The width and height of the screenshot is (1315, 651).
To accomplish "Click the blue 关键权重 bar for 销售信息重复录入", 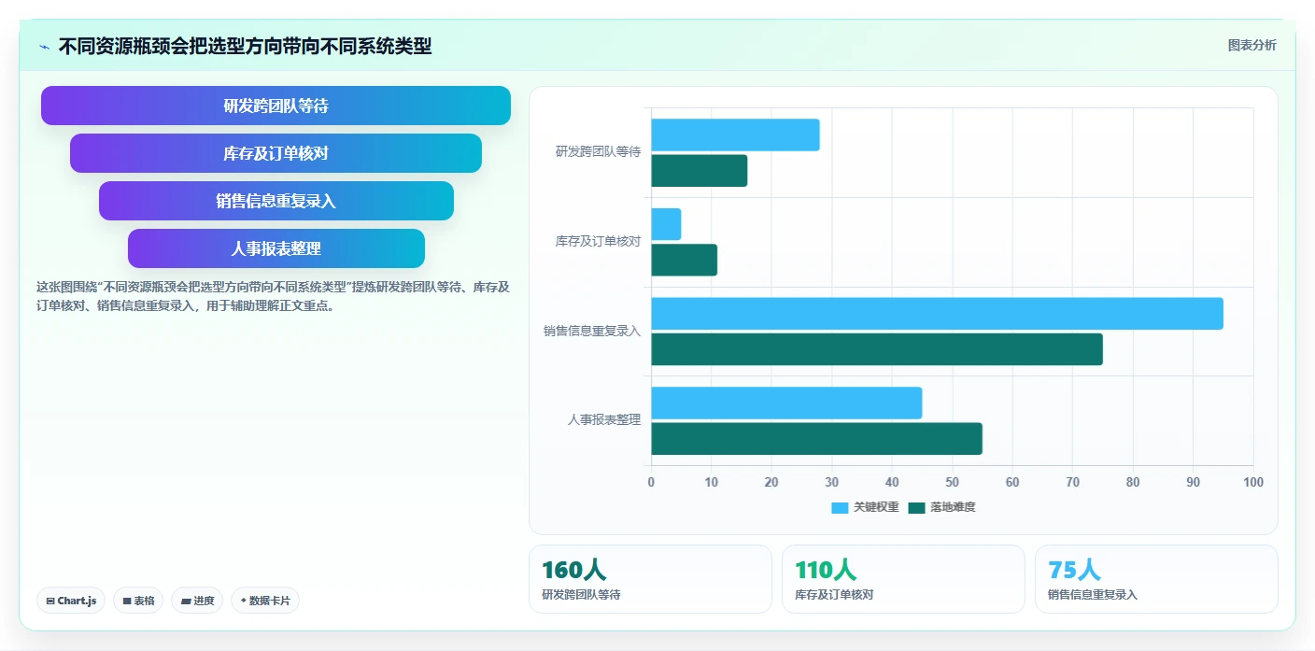I will (937, 314).
